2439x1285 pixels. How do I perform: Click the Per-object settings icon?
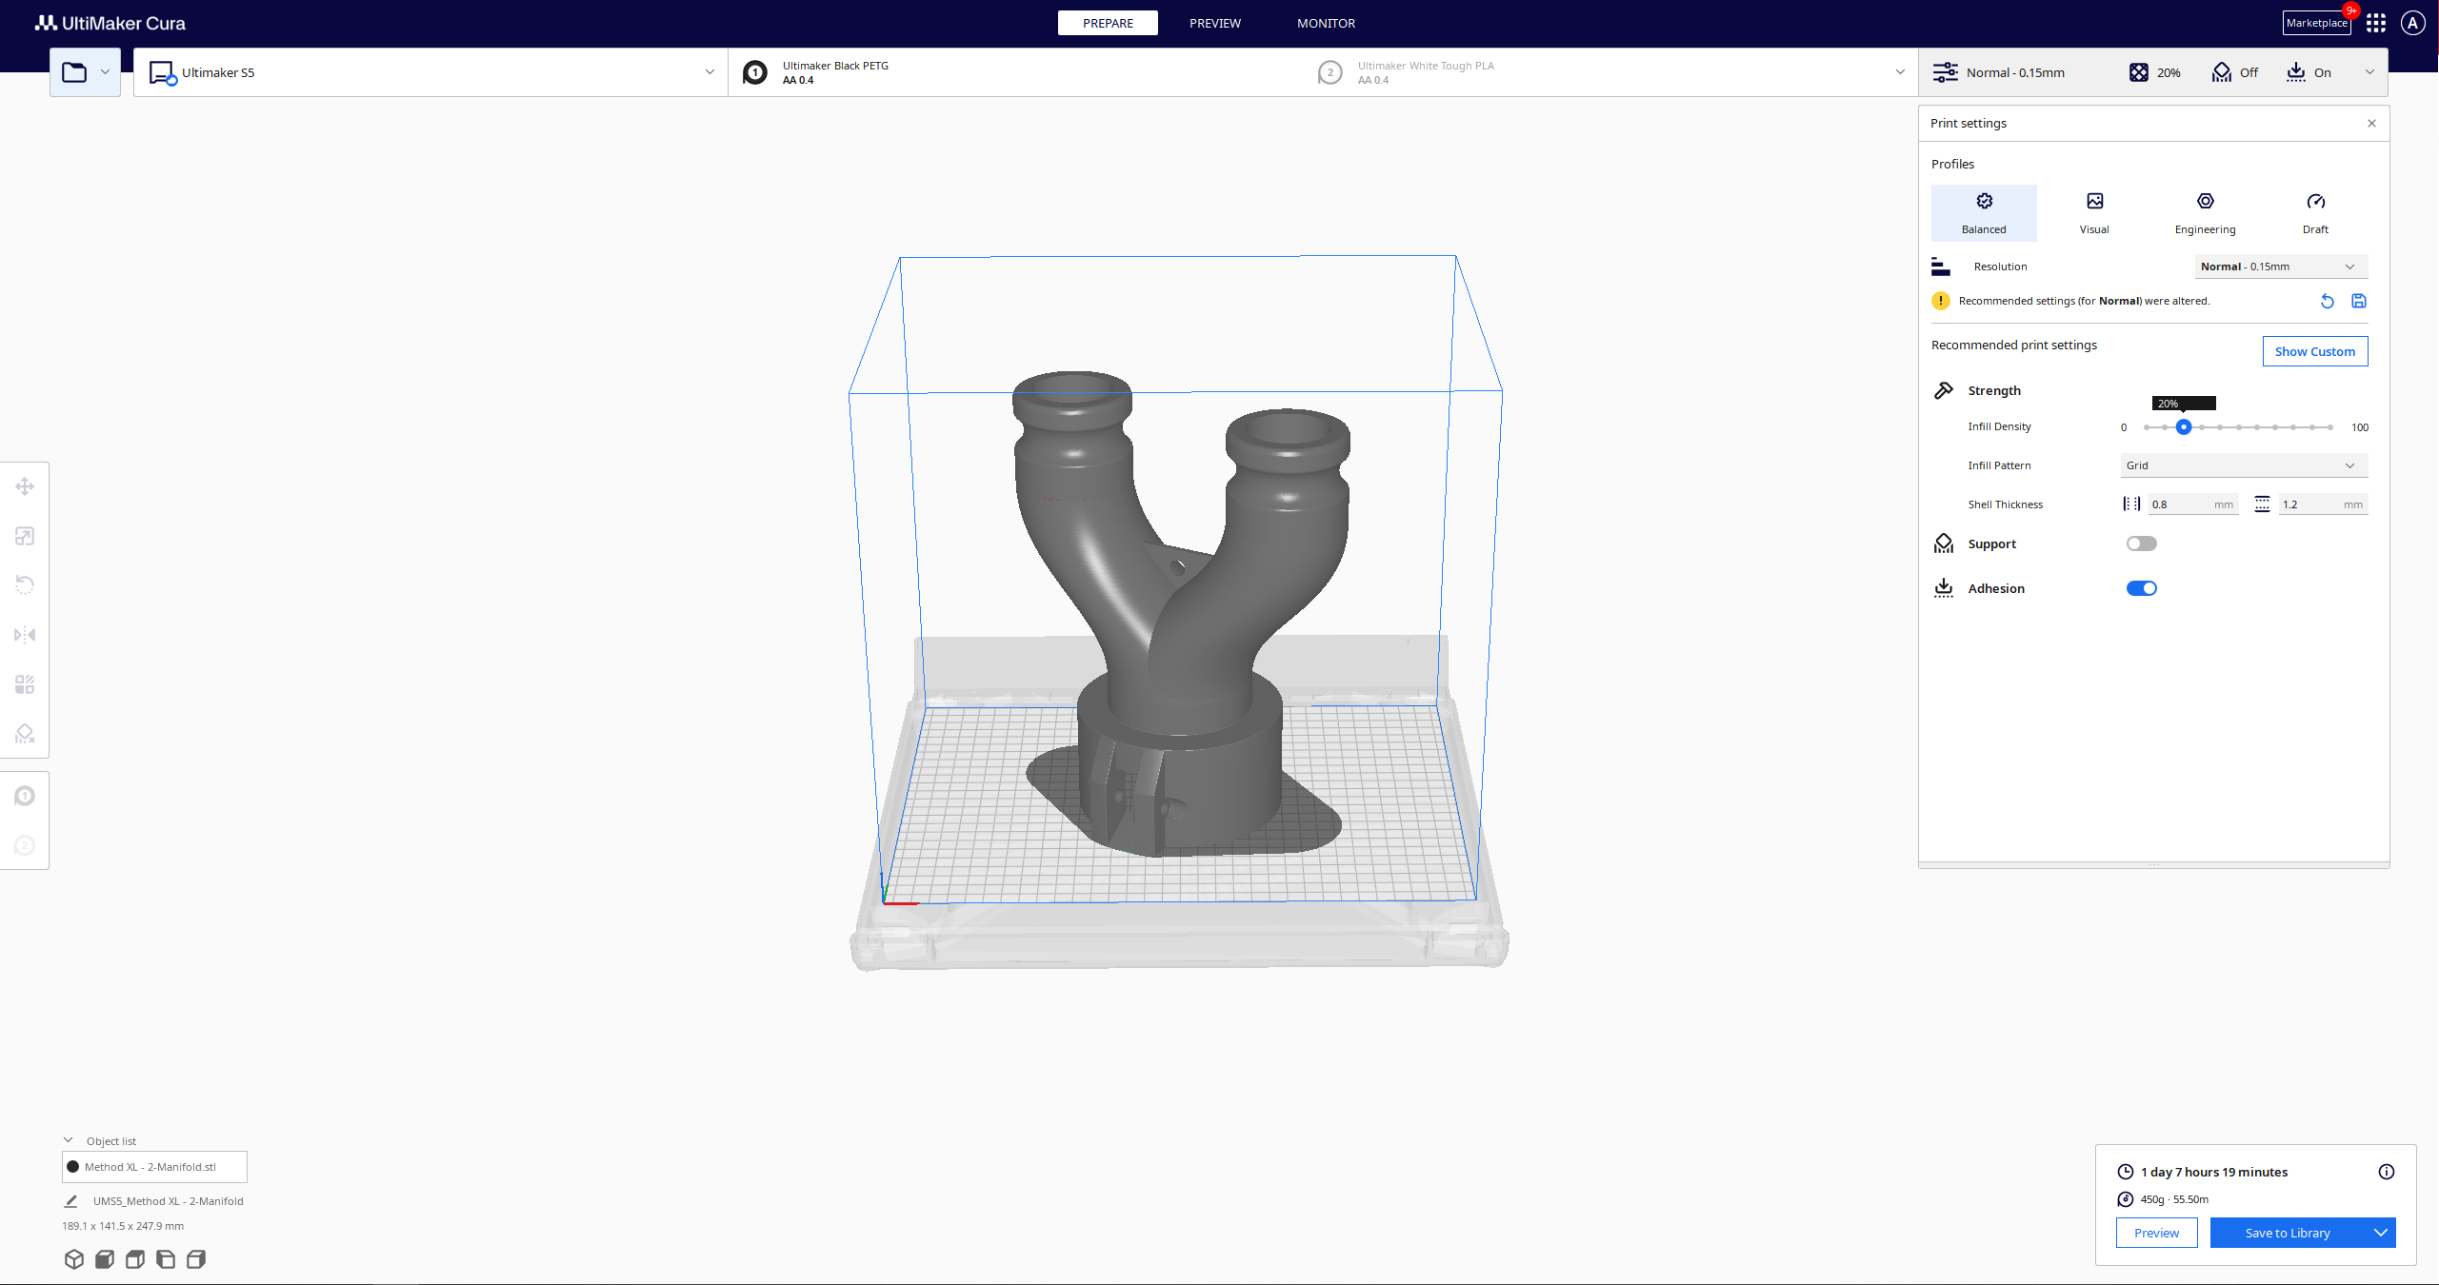click(24, 683)
